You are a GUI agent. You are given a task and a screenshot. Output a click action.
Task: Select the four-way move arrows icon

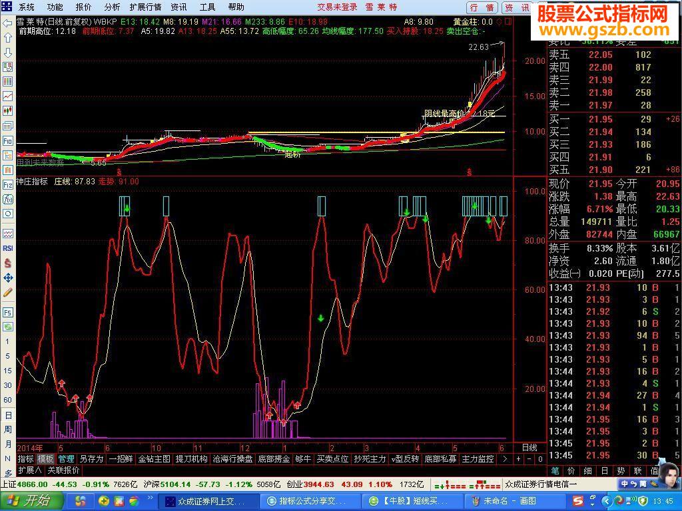[7, 277]
